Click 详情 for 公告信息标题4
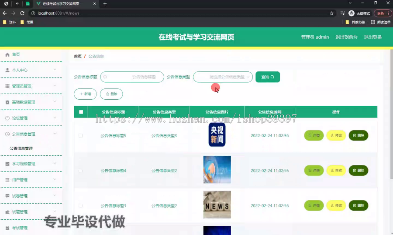This screenshot has width=393, height=235. [314, 170]
